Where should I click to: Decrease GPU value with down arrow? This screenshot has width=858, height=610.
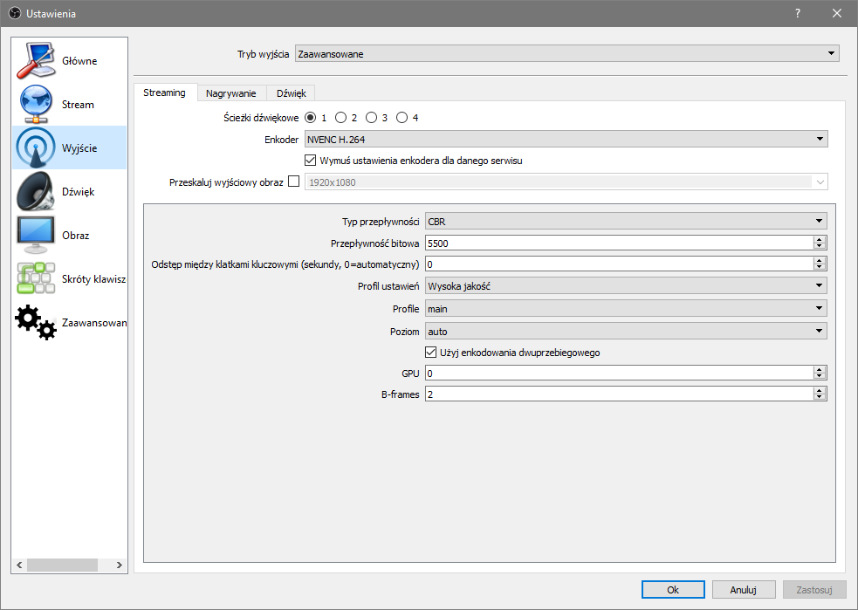(x=819, y=376)
